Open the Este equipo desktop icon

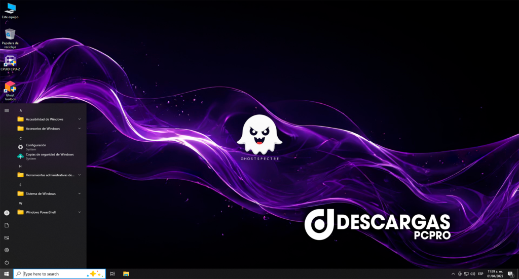point(10,9)
